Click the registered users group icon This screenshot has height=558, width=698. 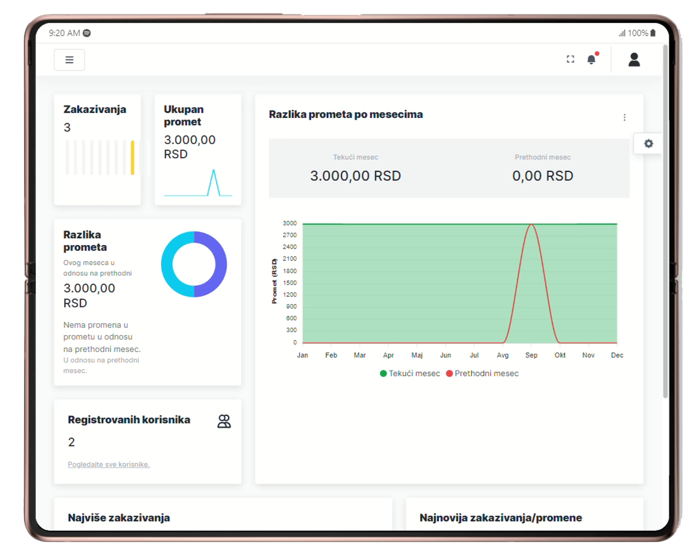(x=224, y=421)
